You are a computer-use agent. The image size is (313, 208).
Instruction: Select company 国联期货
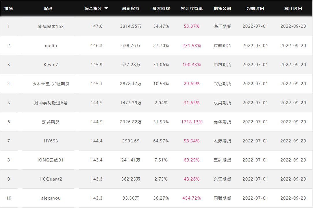tap(222, 198)
